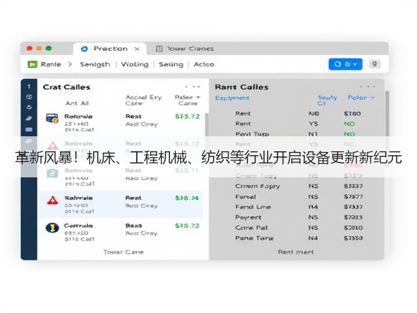Select the sidebar item numbered 1
The image size is (417, 313).
click(29, 87)
